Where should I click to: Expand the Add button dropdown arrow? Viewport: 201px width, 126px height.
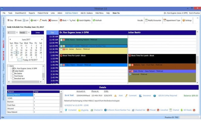tap(38, 20)
